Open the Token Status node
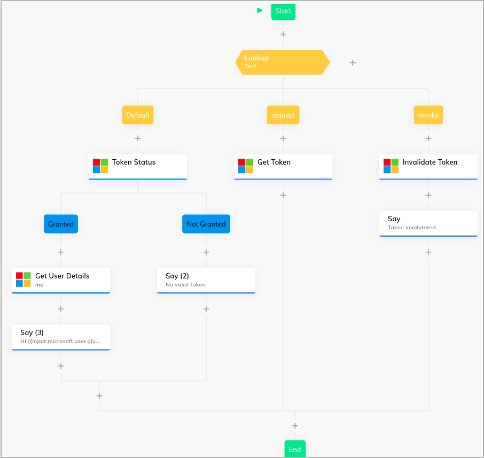The height and width of the screenshot is (458, 484). pyautogui.click(x=138, y=167)
